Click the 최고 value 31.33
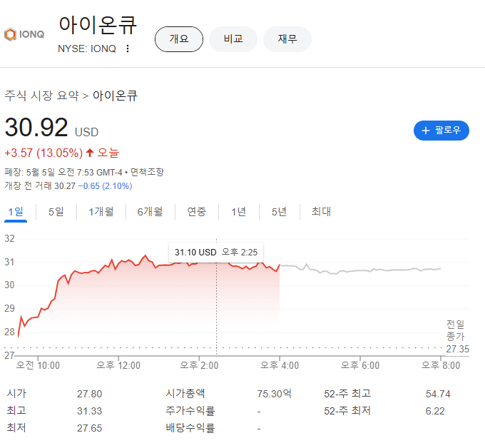The height and width of the screenshot is (443, 485). coord(89,411)
